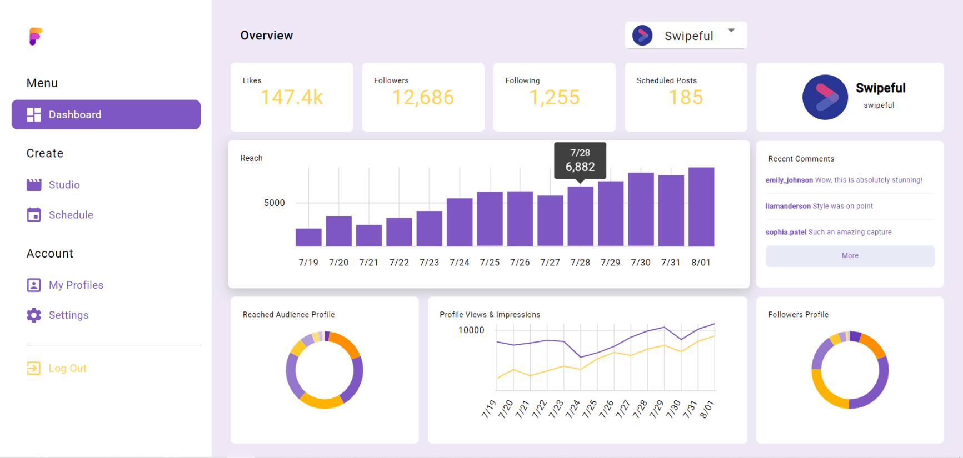963x458 pixels.
Task: Open emily_johnson's commenter profile link
Action: click(x=789, y=180)
